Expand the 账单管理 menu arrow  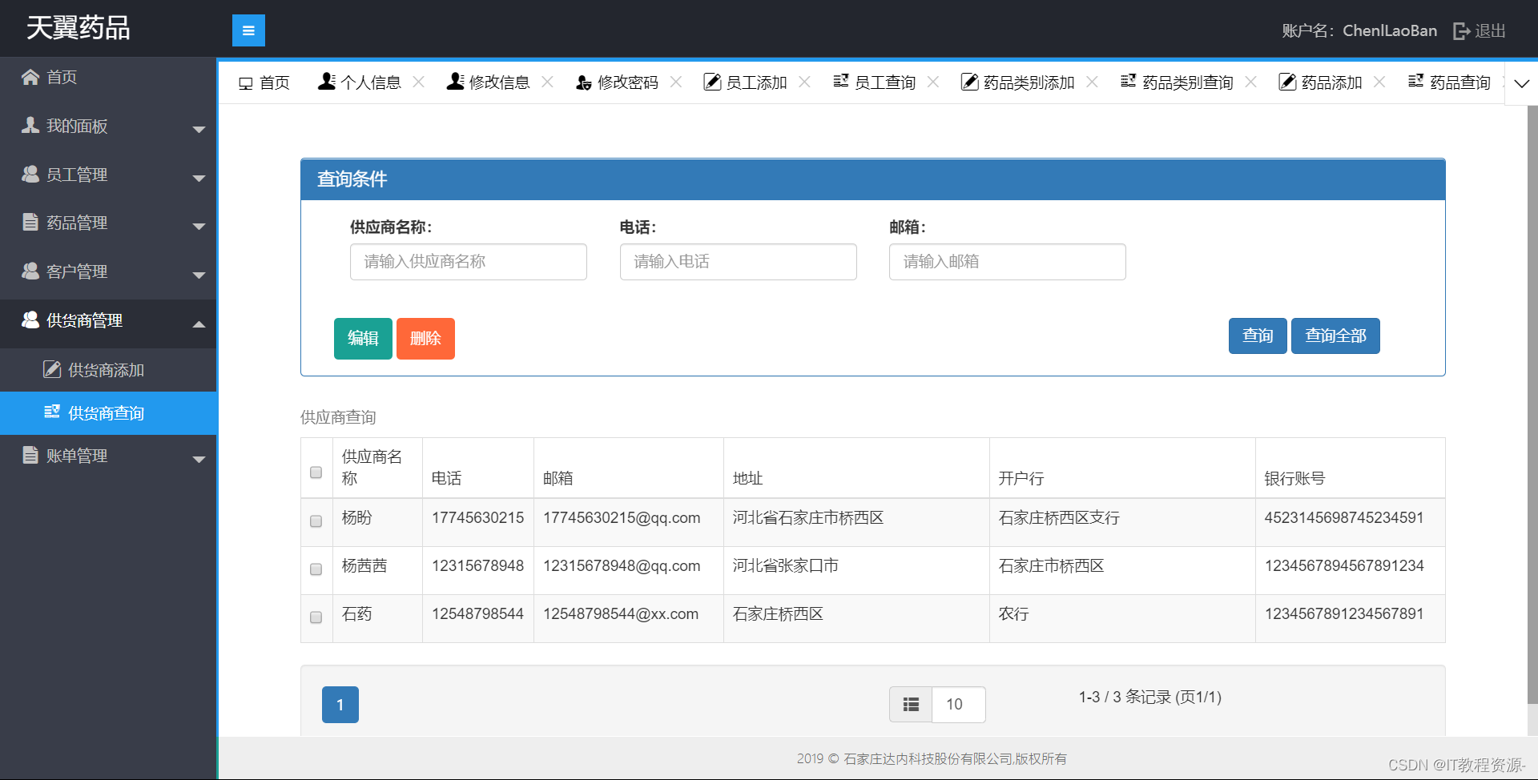pyautogui.click(x=199, y=460)
